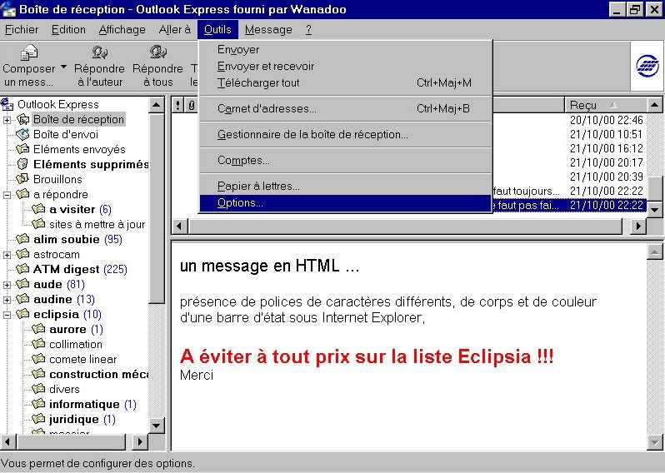Expand the astrocam tree node
This screenshot has width=665, height=473.
pyautogui.click(x=7, y=255)
